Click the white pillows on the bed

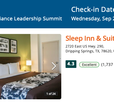[10, 69]
